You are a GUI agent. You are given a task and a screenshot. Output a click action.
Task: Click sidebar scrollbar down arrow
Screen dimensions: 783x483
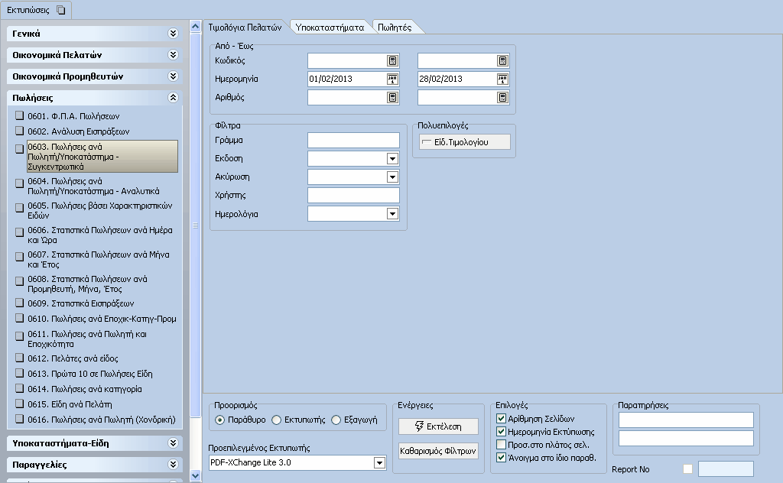click(195, 476)
